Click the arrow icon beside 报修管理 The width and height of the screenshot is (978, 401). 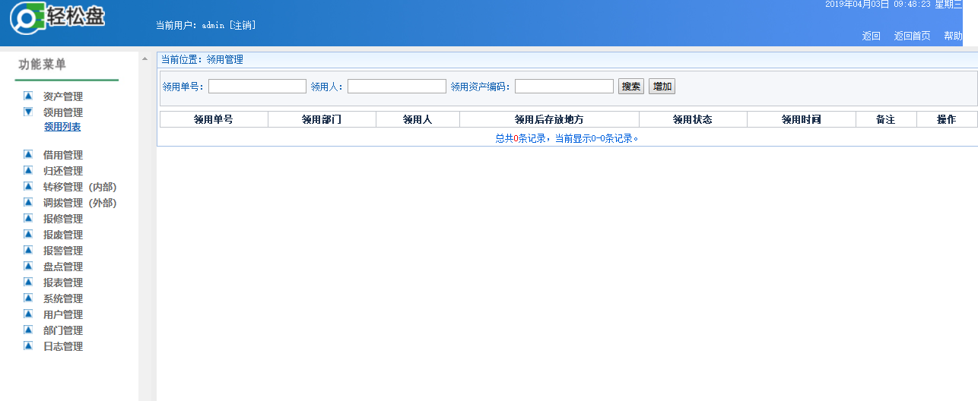click(x=28, y=218)
